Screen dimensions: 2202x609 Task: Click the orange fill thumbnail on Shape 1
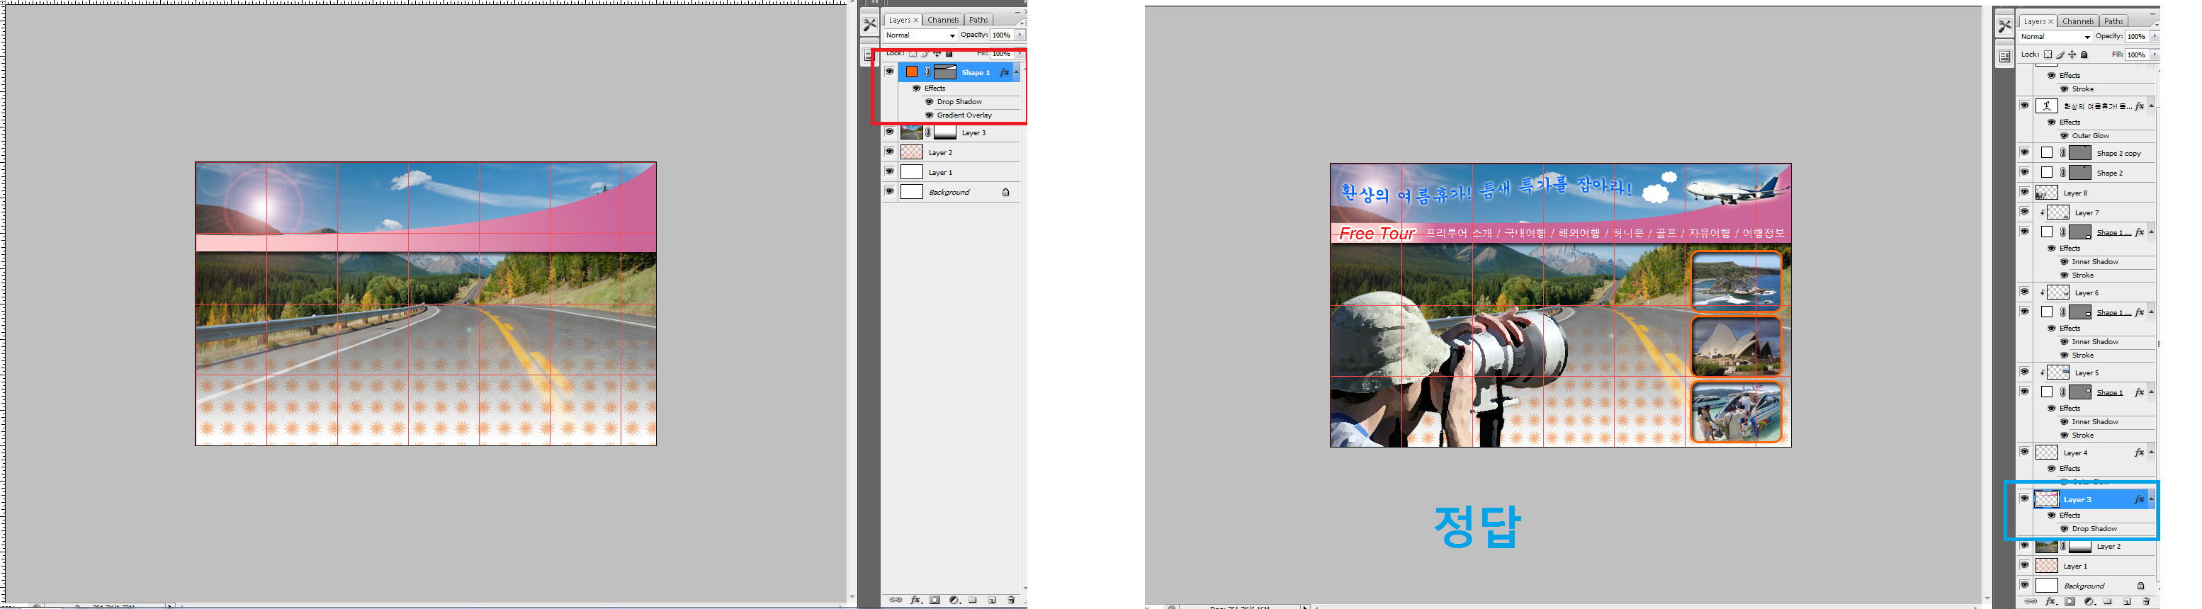pos(911,73)
